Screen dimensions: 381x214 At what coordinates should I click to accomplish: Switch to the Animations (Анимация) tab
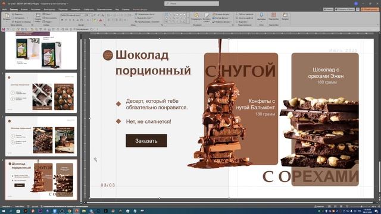point(76,10)
